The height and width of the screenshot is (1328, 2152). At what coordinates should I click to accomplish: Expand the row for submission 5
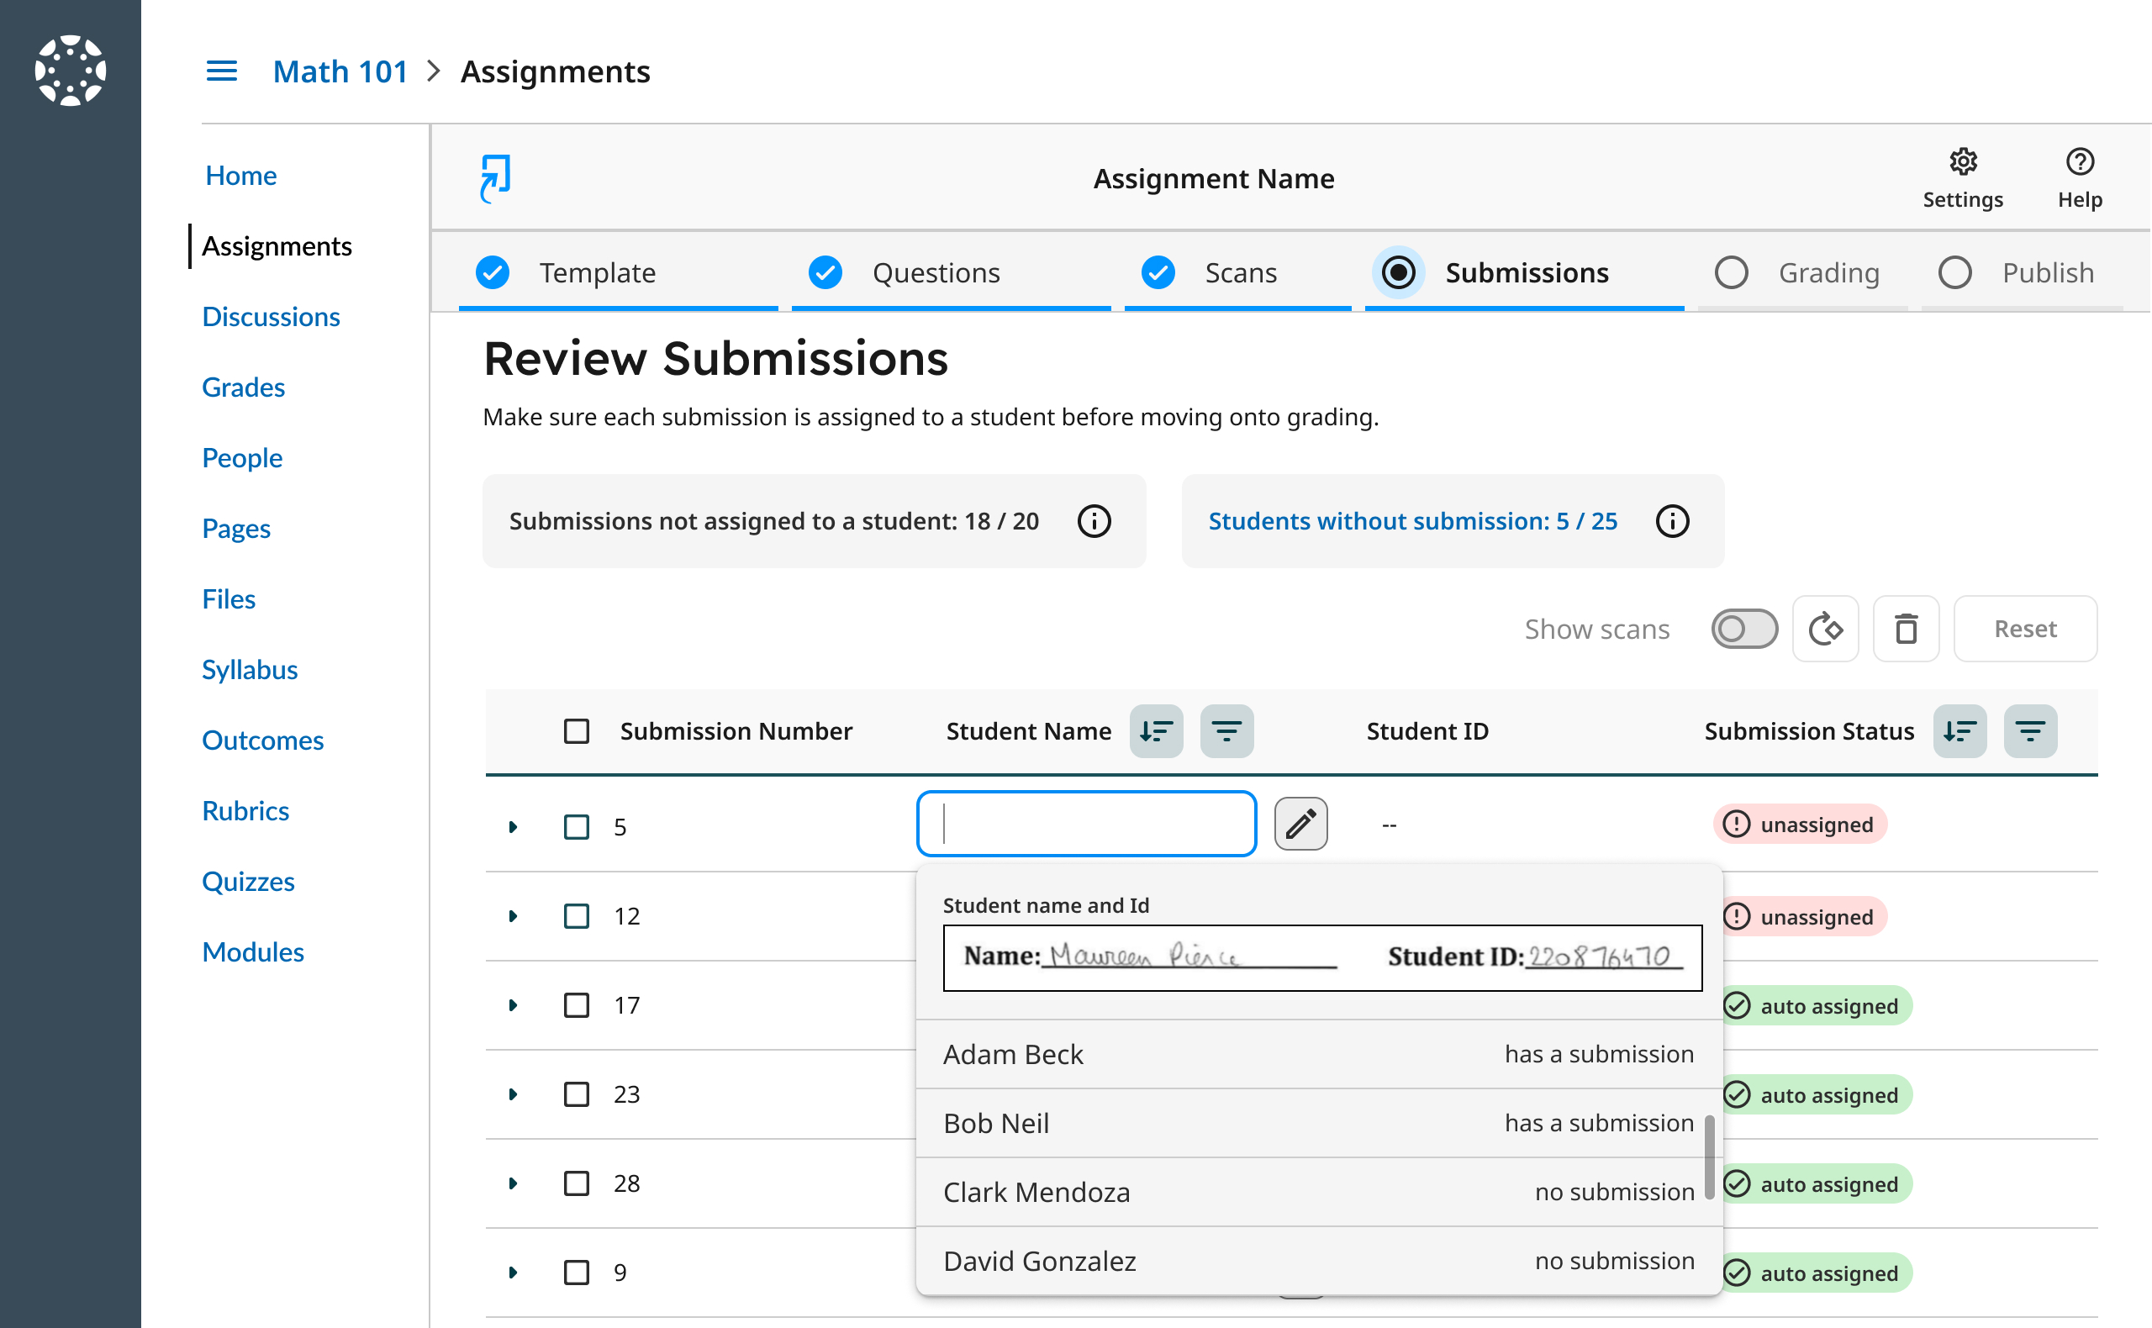tap(513, 826)
